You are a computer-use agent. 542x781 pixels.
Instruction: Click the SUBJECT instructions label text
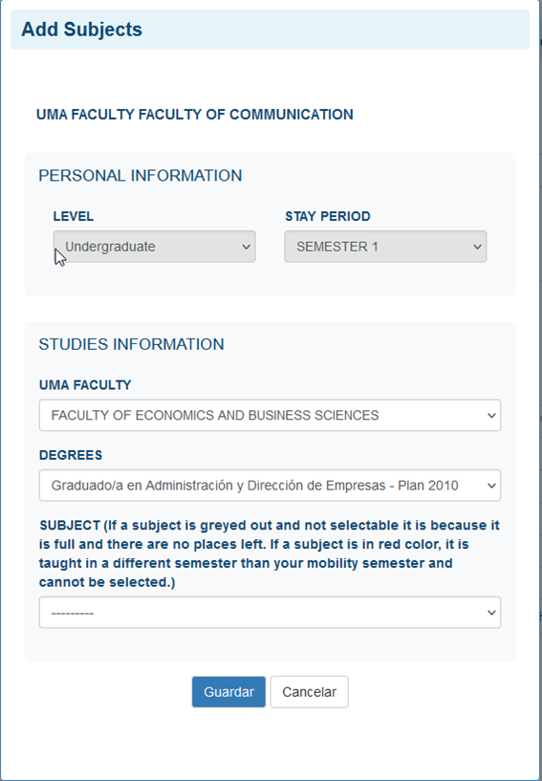(x=270, y=553)
